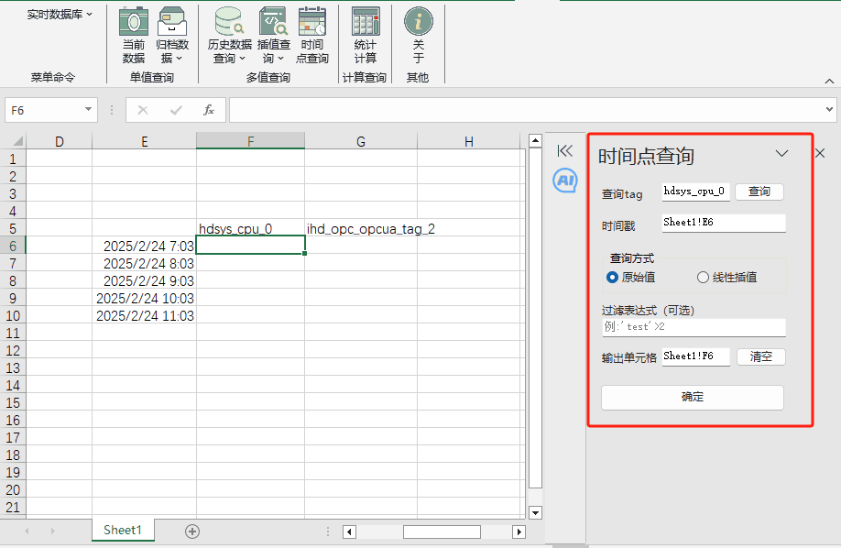Image resolution: width=841 pixels, height=548 pixels.
Task: Open the 历史数据查询 history query tool
Action: point(230,36)
